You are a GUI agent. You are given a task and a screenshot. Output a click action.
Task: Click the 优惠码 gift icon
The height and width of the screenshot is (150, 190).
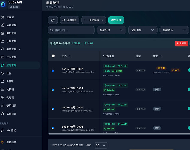[x=2, y=97]
